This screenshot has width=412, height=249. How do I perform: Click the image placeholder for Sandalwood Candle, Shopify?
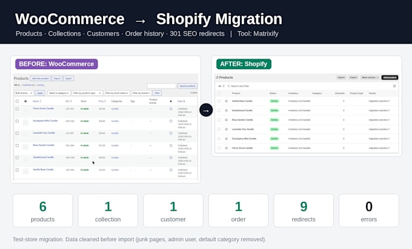[x=226, y=111]
